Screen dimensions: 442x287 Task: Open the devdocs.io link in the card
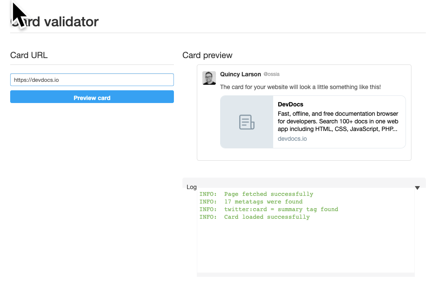(292, 138)
